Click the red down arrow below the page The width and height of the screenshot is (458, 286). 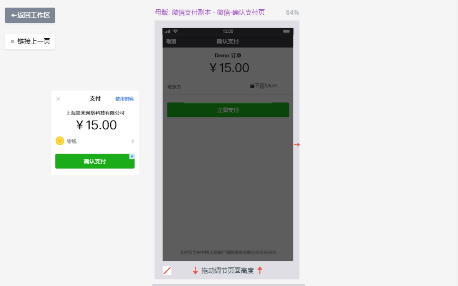[x=195, y=271]
